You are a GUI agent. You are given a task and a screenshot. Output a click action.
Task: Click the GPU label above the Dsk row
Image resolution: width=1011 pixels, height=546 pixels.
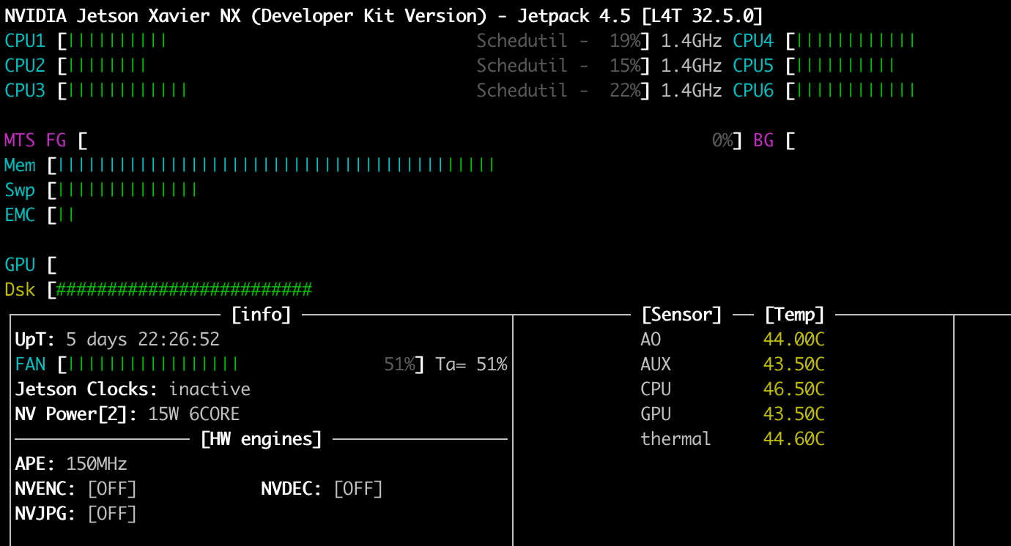tap(20, 264)
